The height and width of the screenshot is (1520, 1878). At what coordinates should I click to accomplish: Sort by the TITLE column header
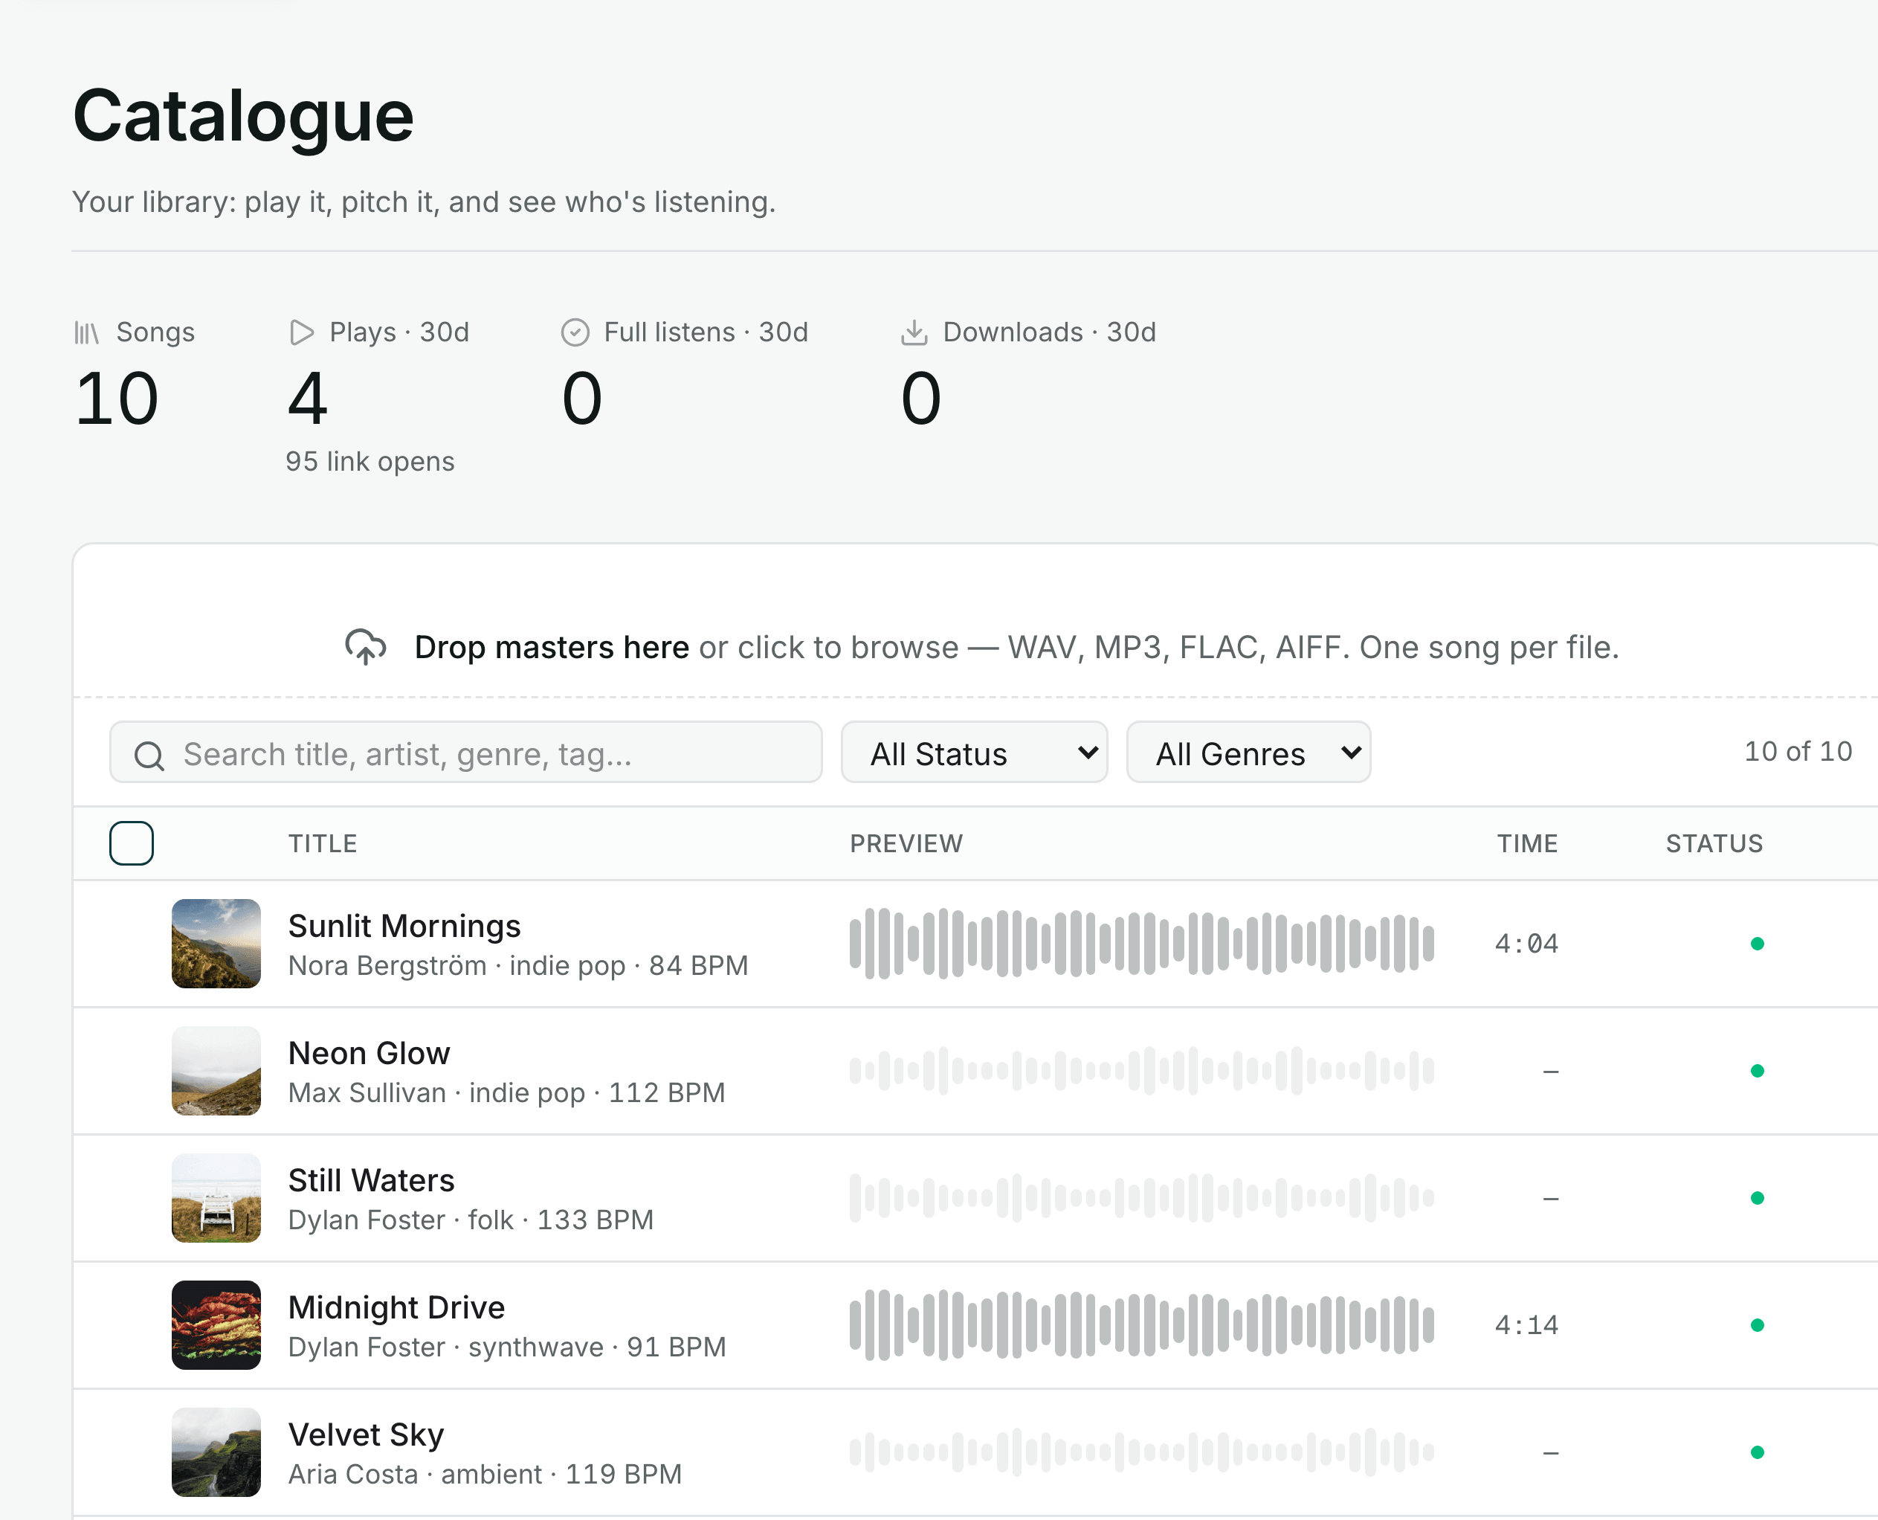click(323, 843)
